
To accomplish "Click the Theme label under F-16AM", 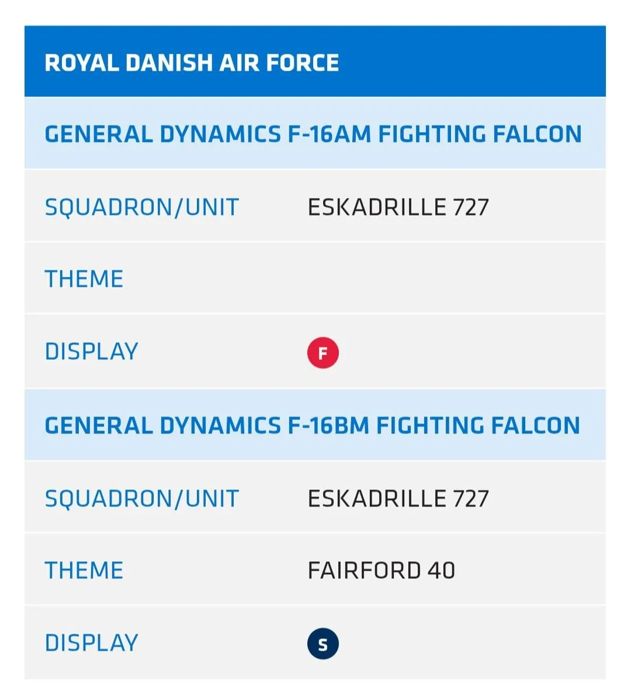I will point(84,279).
